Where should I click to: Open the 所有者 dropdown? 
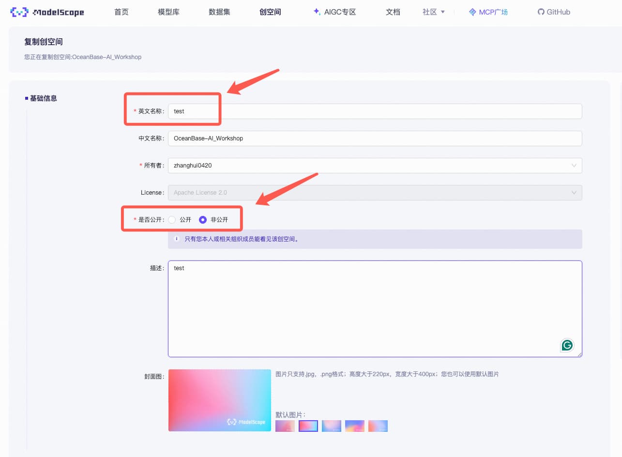point(375,166)
